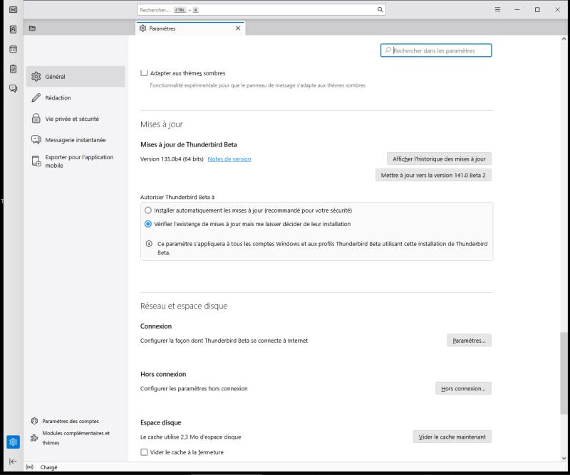Viewport: 570px width, 475px height.
Task: Click the folder pane icon in the tab bar
Action: click(x=32, y=28)
